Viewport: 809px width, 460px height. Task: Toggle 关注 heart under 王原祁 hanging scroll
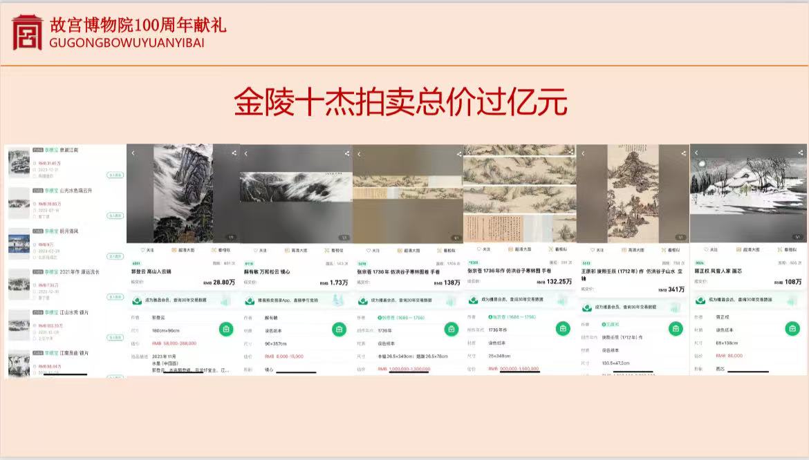point(595,250)
